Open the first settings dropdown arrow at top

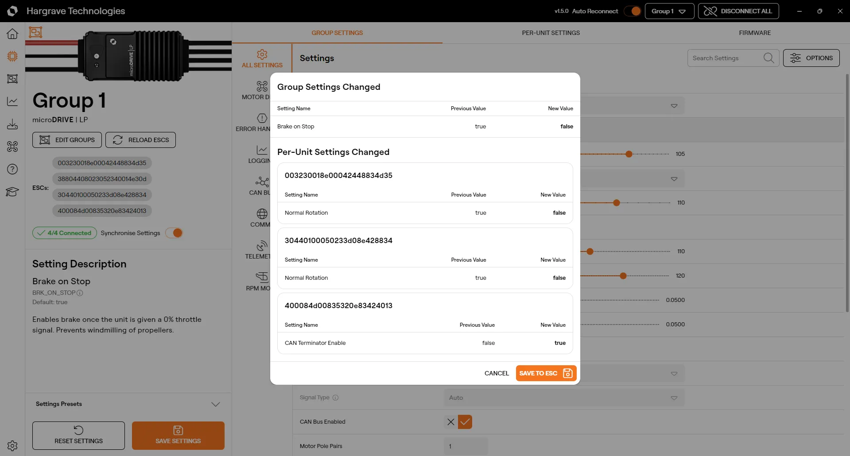(674, 106)
